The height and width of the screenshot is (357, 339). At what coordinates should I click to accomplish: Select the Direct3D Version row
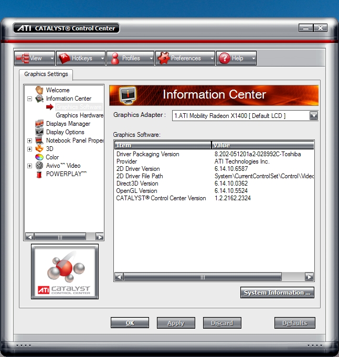[214, 183]
